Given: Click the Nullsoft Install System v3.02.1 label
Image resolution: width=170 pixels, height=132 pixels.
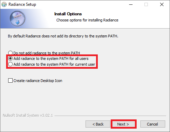Looking at the screenshot, I should (28, 115).
